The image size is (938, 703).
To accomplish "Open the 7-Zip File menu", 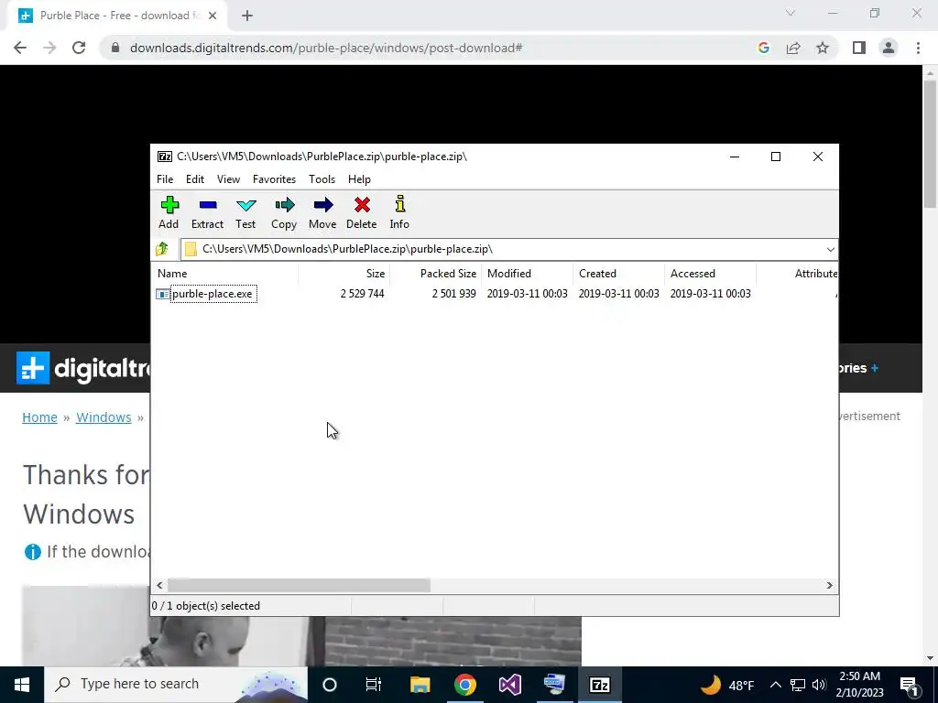I will click(165, 179).
